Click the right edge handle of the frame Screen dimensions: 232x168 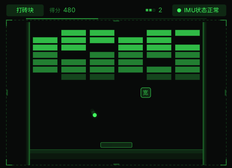coord(225,93)
